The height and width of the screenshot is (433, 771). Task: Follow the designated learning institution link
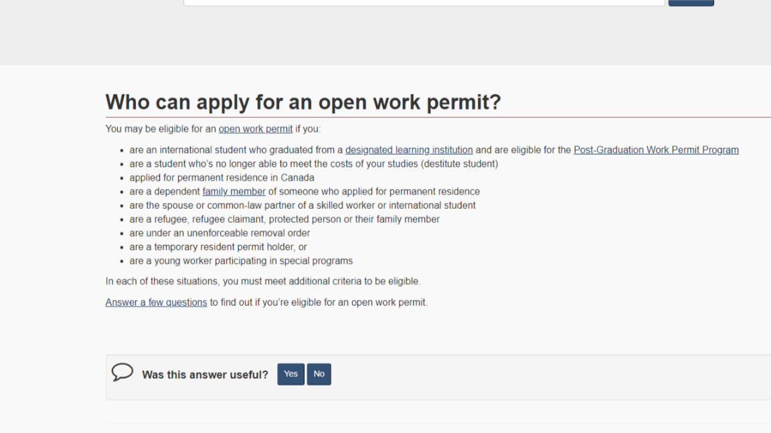[x=409, y=149]
